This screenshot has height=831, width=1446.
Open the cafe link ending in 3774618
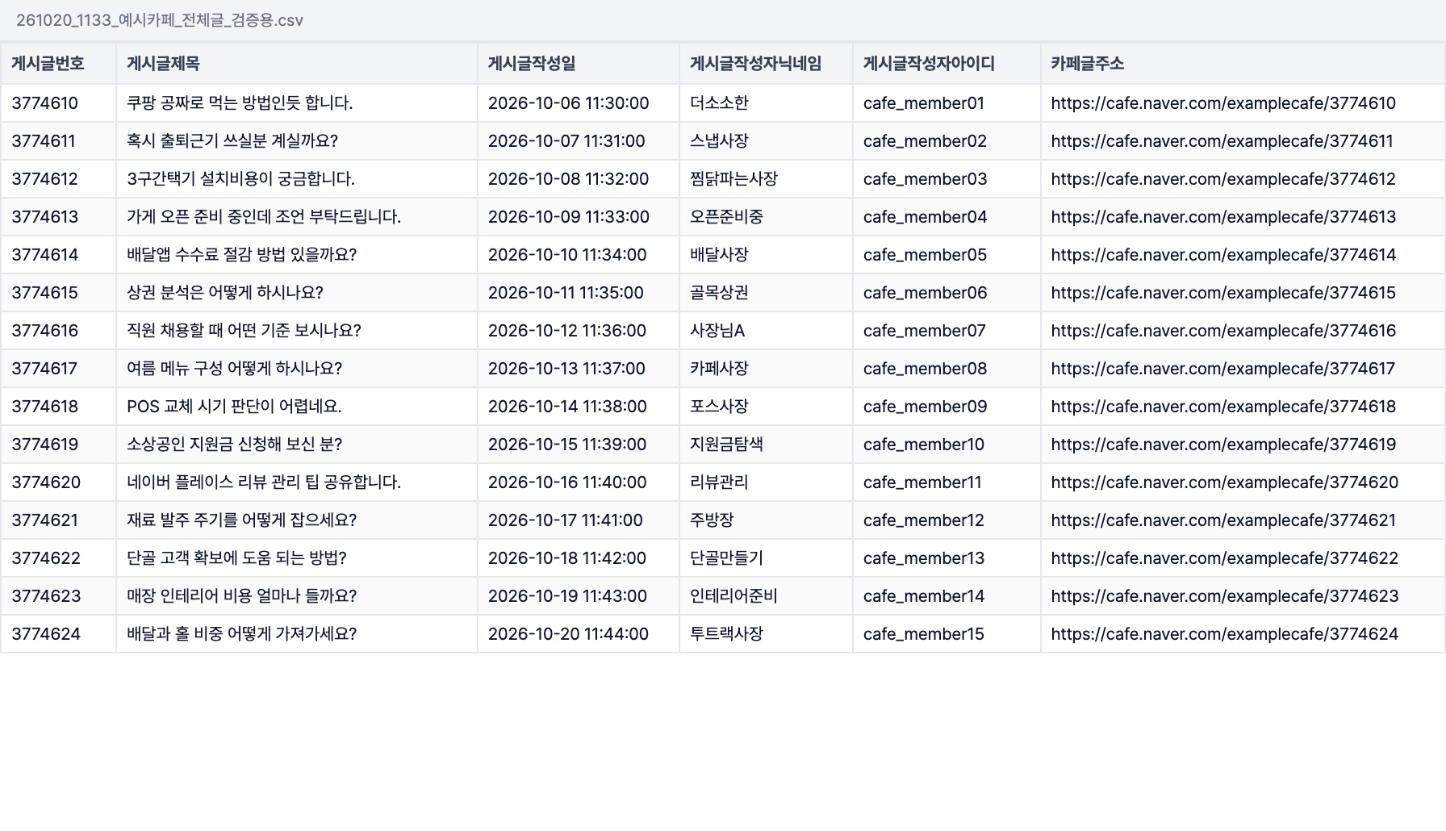pyautogui.click(x=1223, y=407)
